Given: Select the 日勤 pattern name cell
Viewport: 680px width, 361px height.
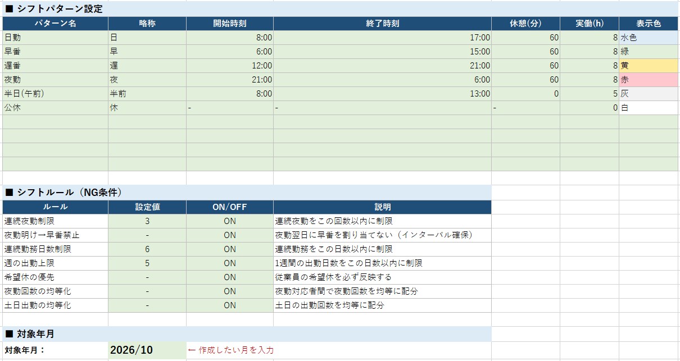Looking at the screenshot, I should [55, 38].
